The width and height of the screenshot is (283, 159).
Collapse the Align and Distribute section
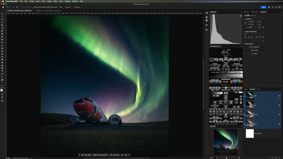244,31
